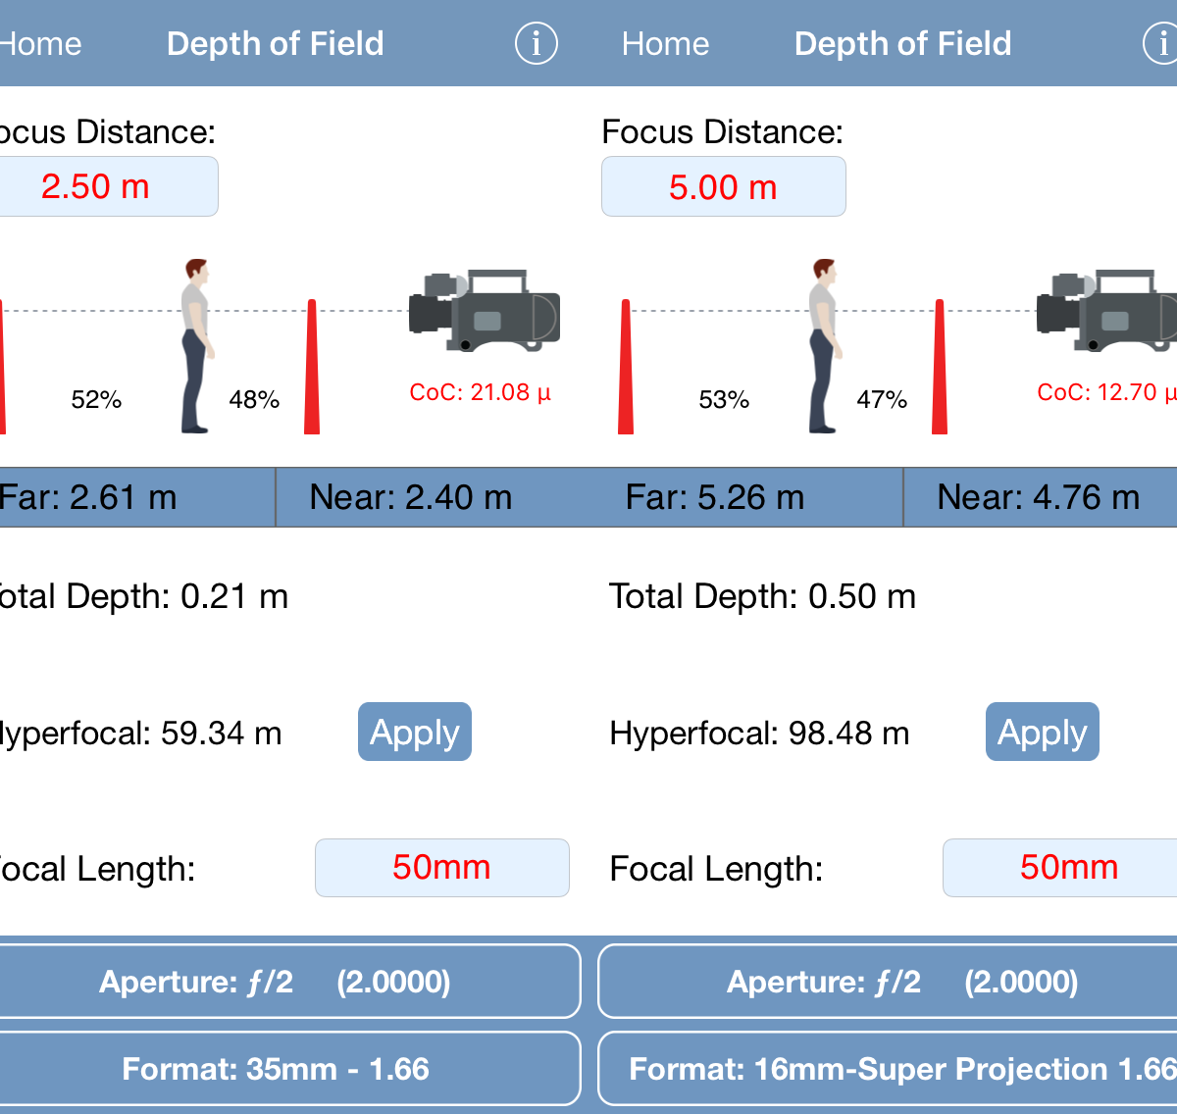Go Home from left panel header
This screenshot has width=1177, height=1114.
pyautogui.click(x=39, y=43)
